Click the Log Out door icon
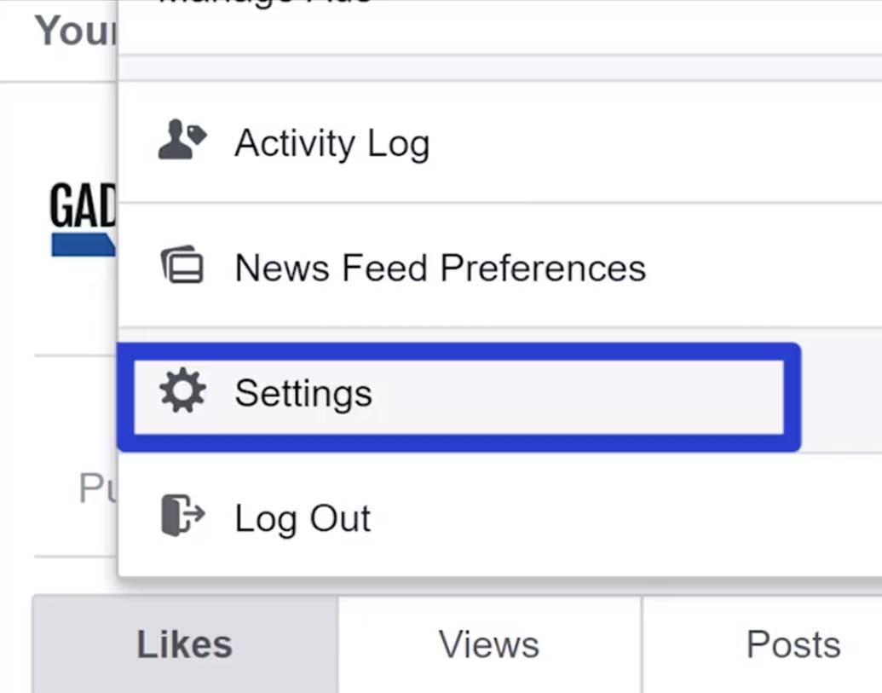 click(x=182, y=517)
